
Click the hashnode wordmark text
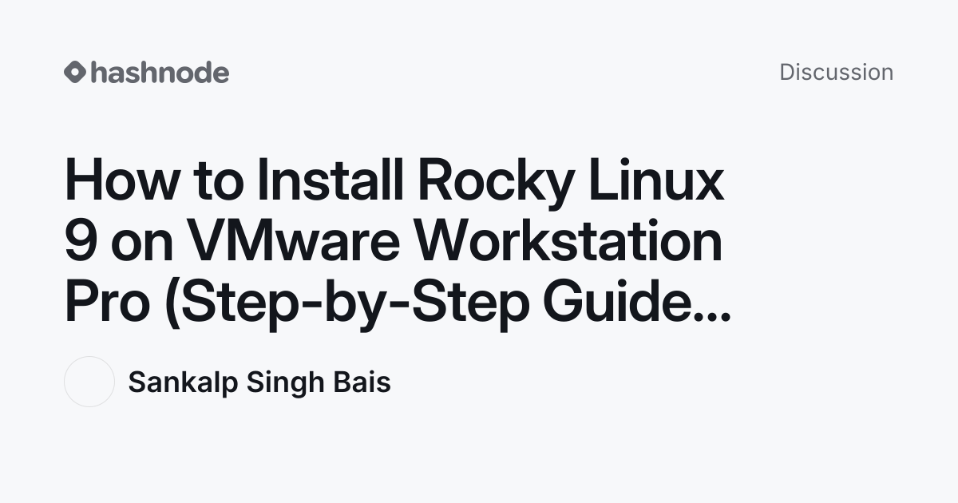tap(160, 72)
